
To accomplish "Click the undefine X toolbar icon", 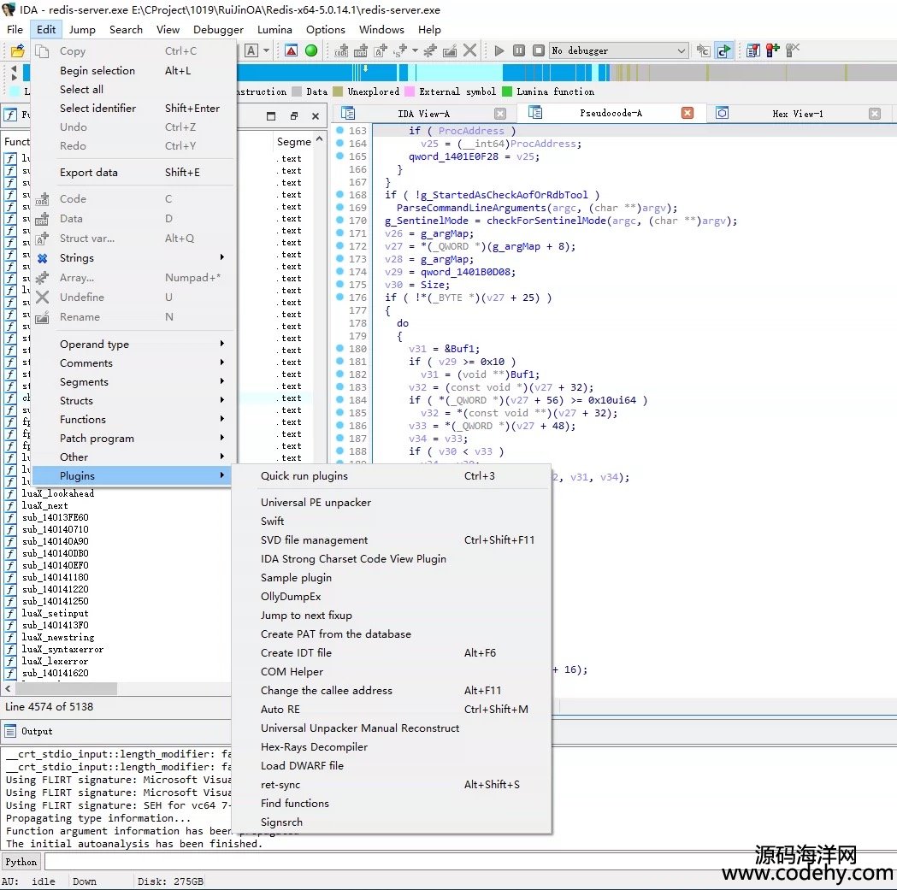I will click(x=469, y=50).
